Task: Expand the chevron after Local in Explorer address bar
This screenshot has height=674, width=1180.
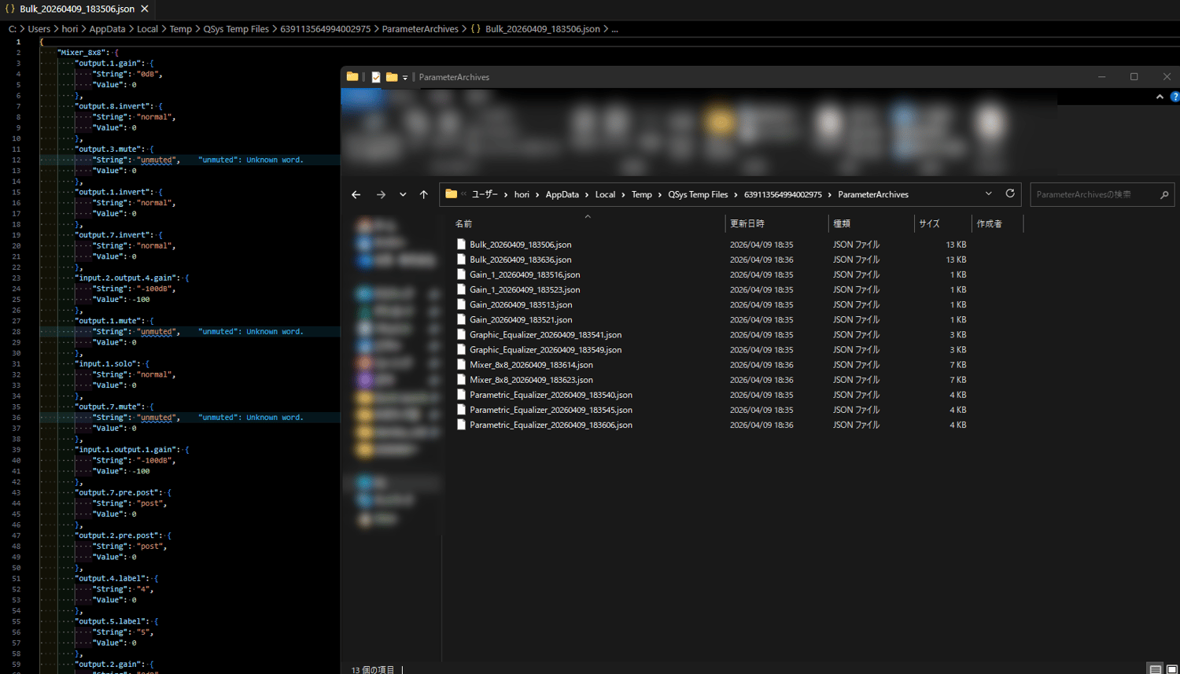Action: click(x=623, y=195)
